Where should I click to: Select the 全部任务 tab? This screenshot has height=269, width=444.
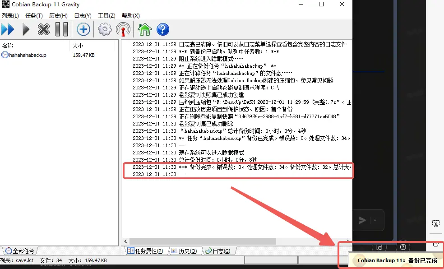click(20, 251)
